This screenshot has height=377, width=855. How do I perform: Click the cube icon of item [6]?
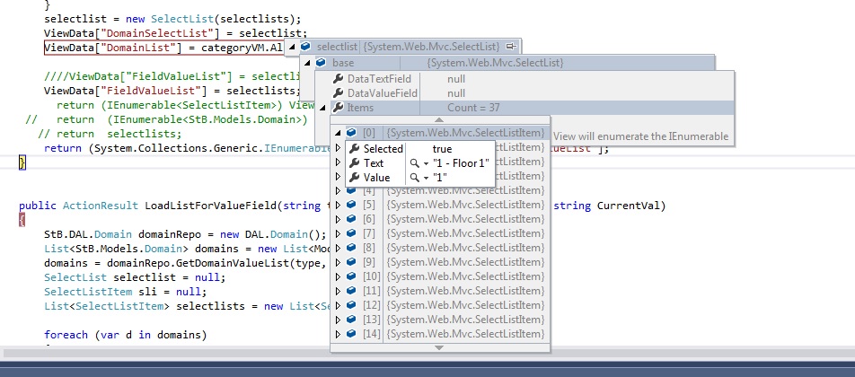pos(352,219)
